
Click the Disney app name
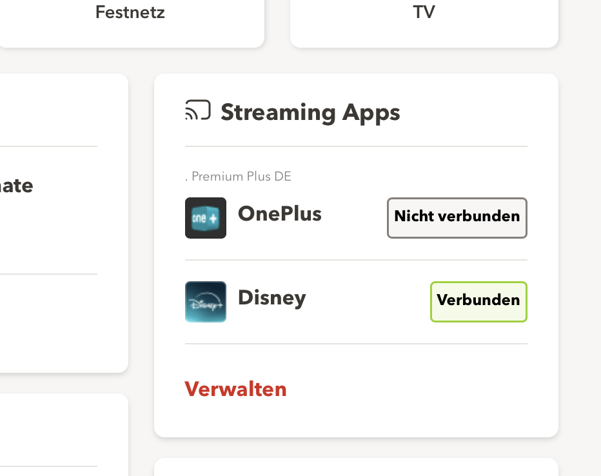point(271,297)
